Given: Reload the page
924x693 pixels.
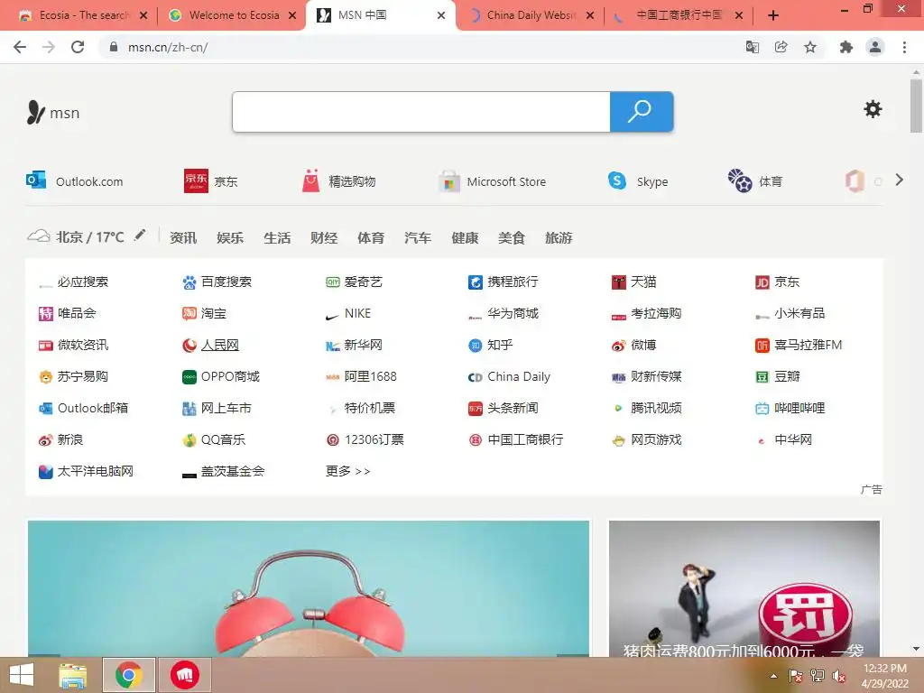Looking at the screenshot, I should click(78, 47).
